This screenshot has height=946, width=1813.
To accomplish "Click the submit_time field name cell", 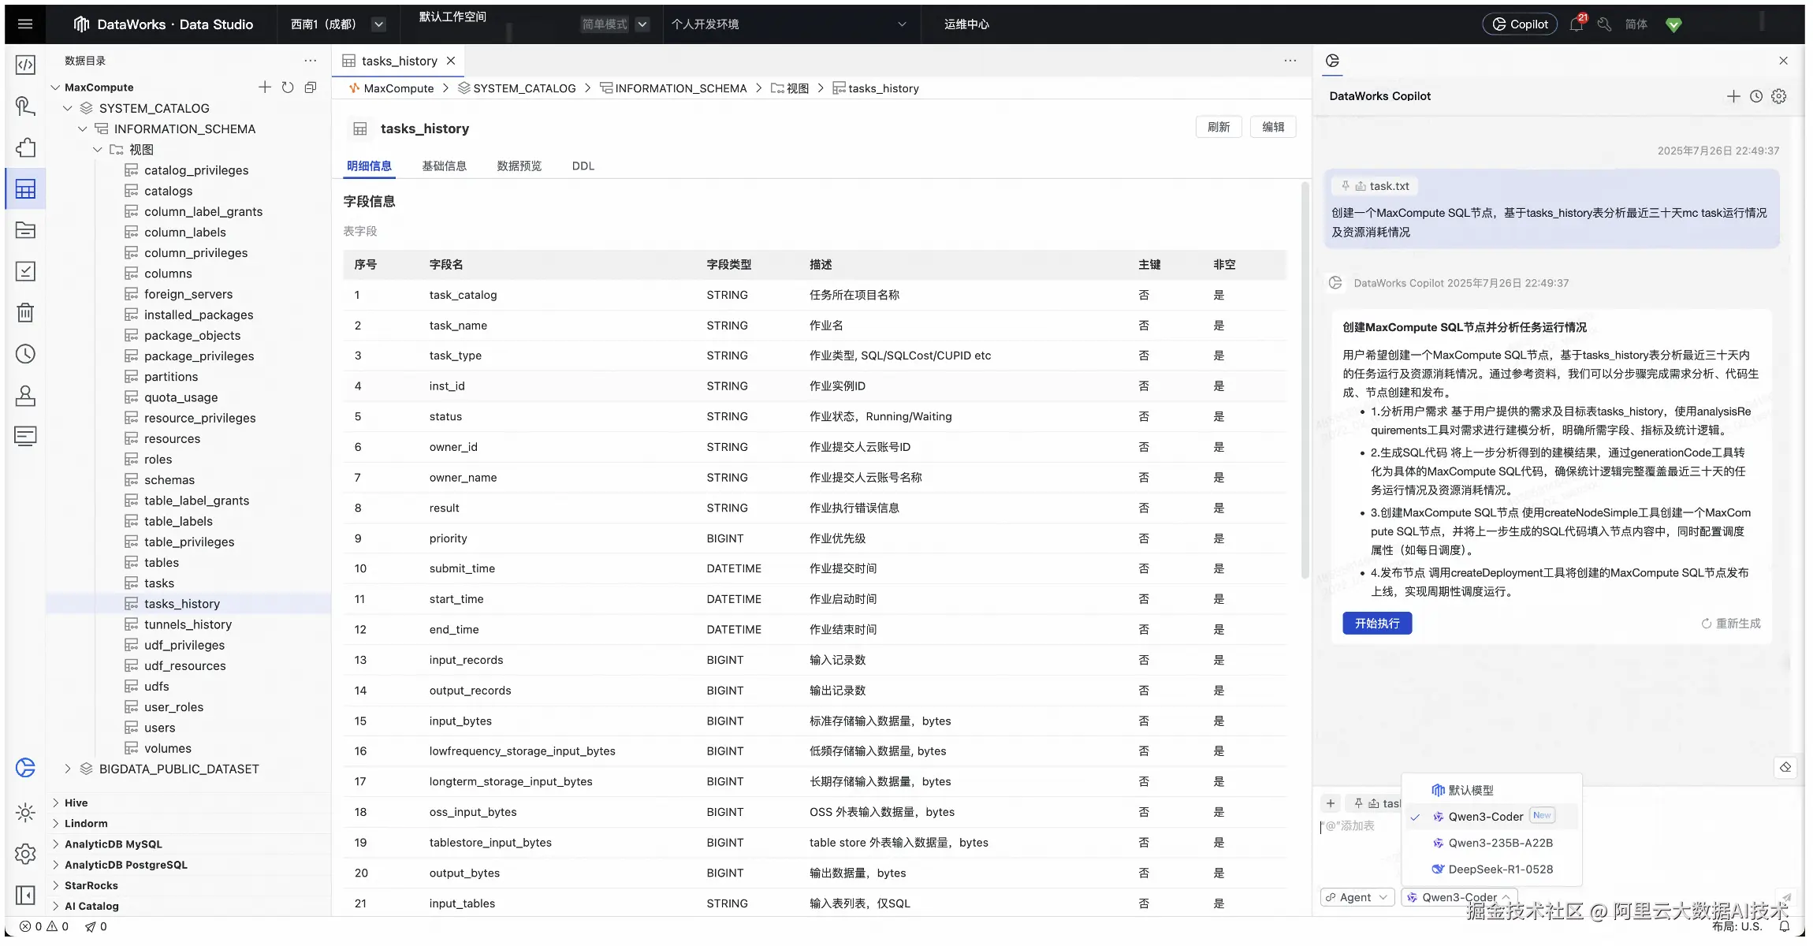I will pos(462,568).
